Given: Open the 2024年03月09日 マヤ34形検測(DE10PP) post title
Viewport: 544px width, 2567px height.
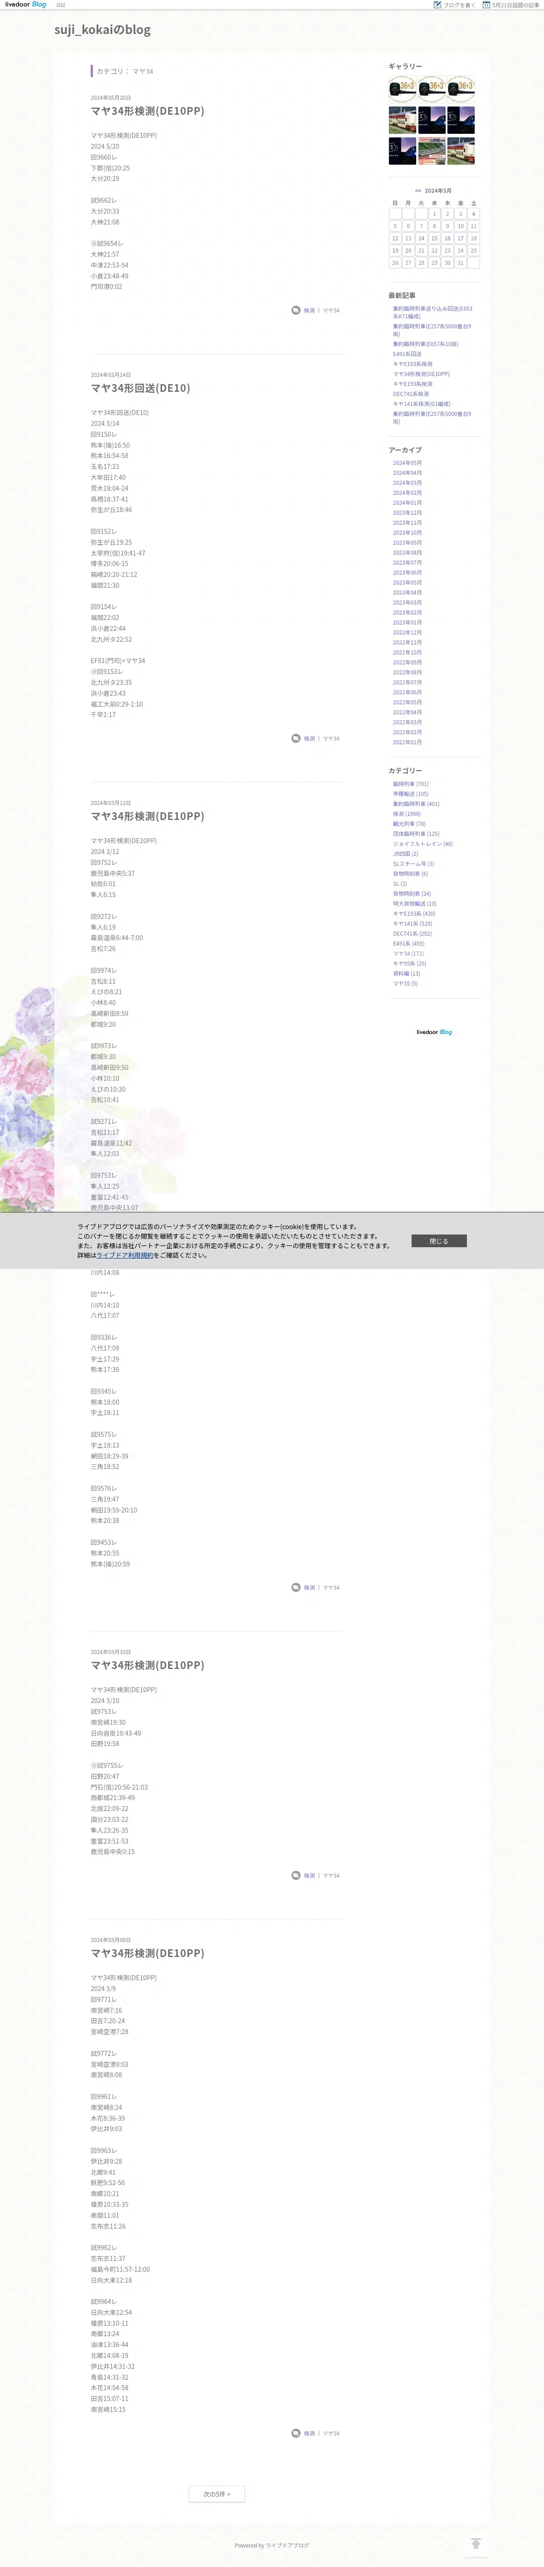Looking at the screenshot, I should coord(147,1953).
